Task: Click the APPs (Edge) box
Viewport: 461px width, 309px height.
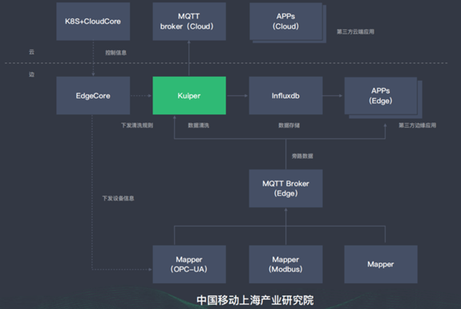Action: coord(381,96)
